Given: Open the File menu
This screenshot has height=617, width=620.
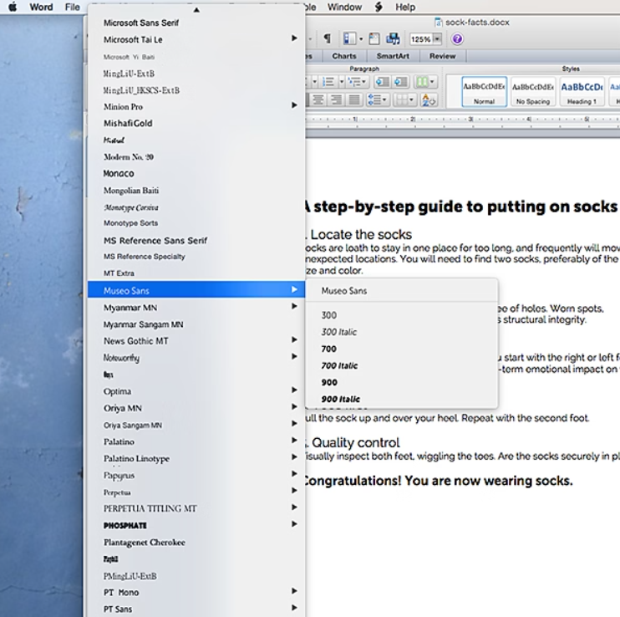Looking at the screenshot, I should pos(73,7).
